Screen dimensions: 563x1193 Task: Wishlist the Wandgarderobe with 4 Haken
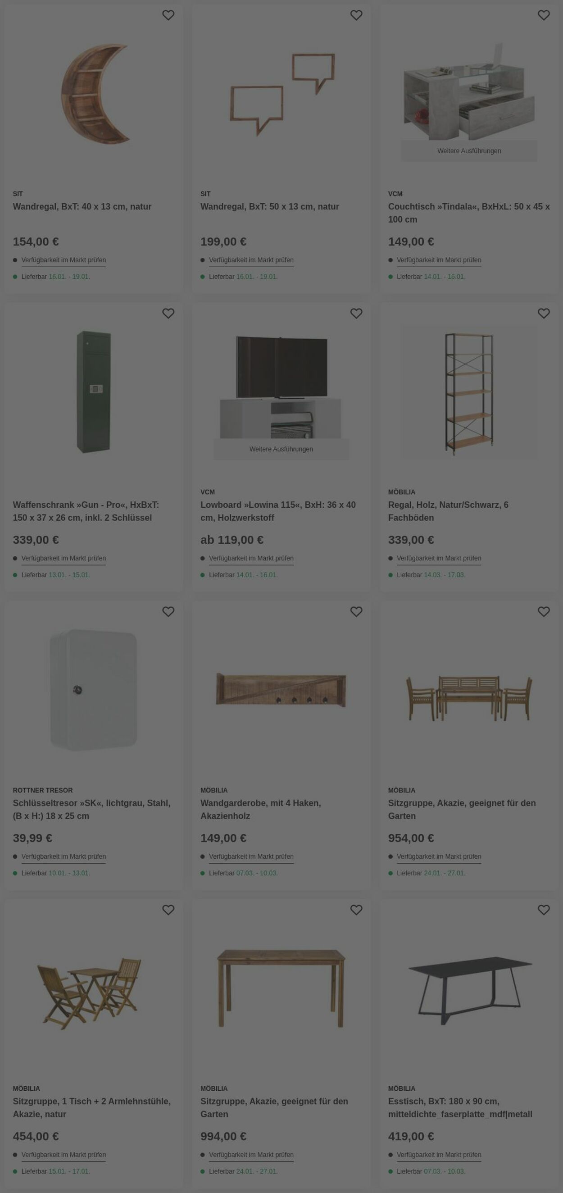click(x=356, y=612)
